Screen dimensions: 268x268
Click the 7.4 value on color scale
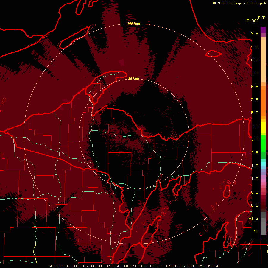255,73
